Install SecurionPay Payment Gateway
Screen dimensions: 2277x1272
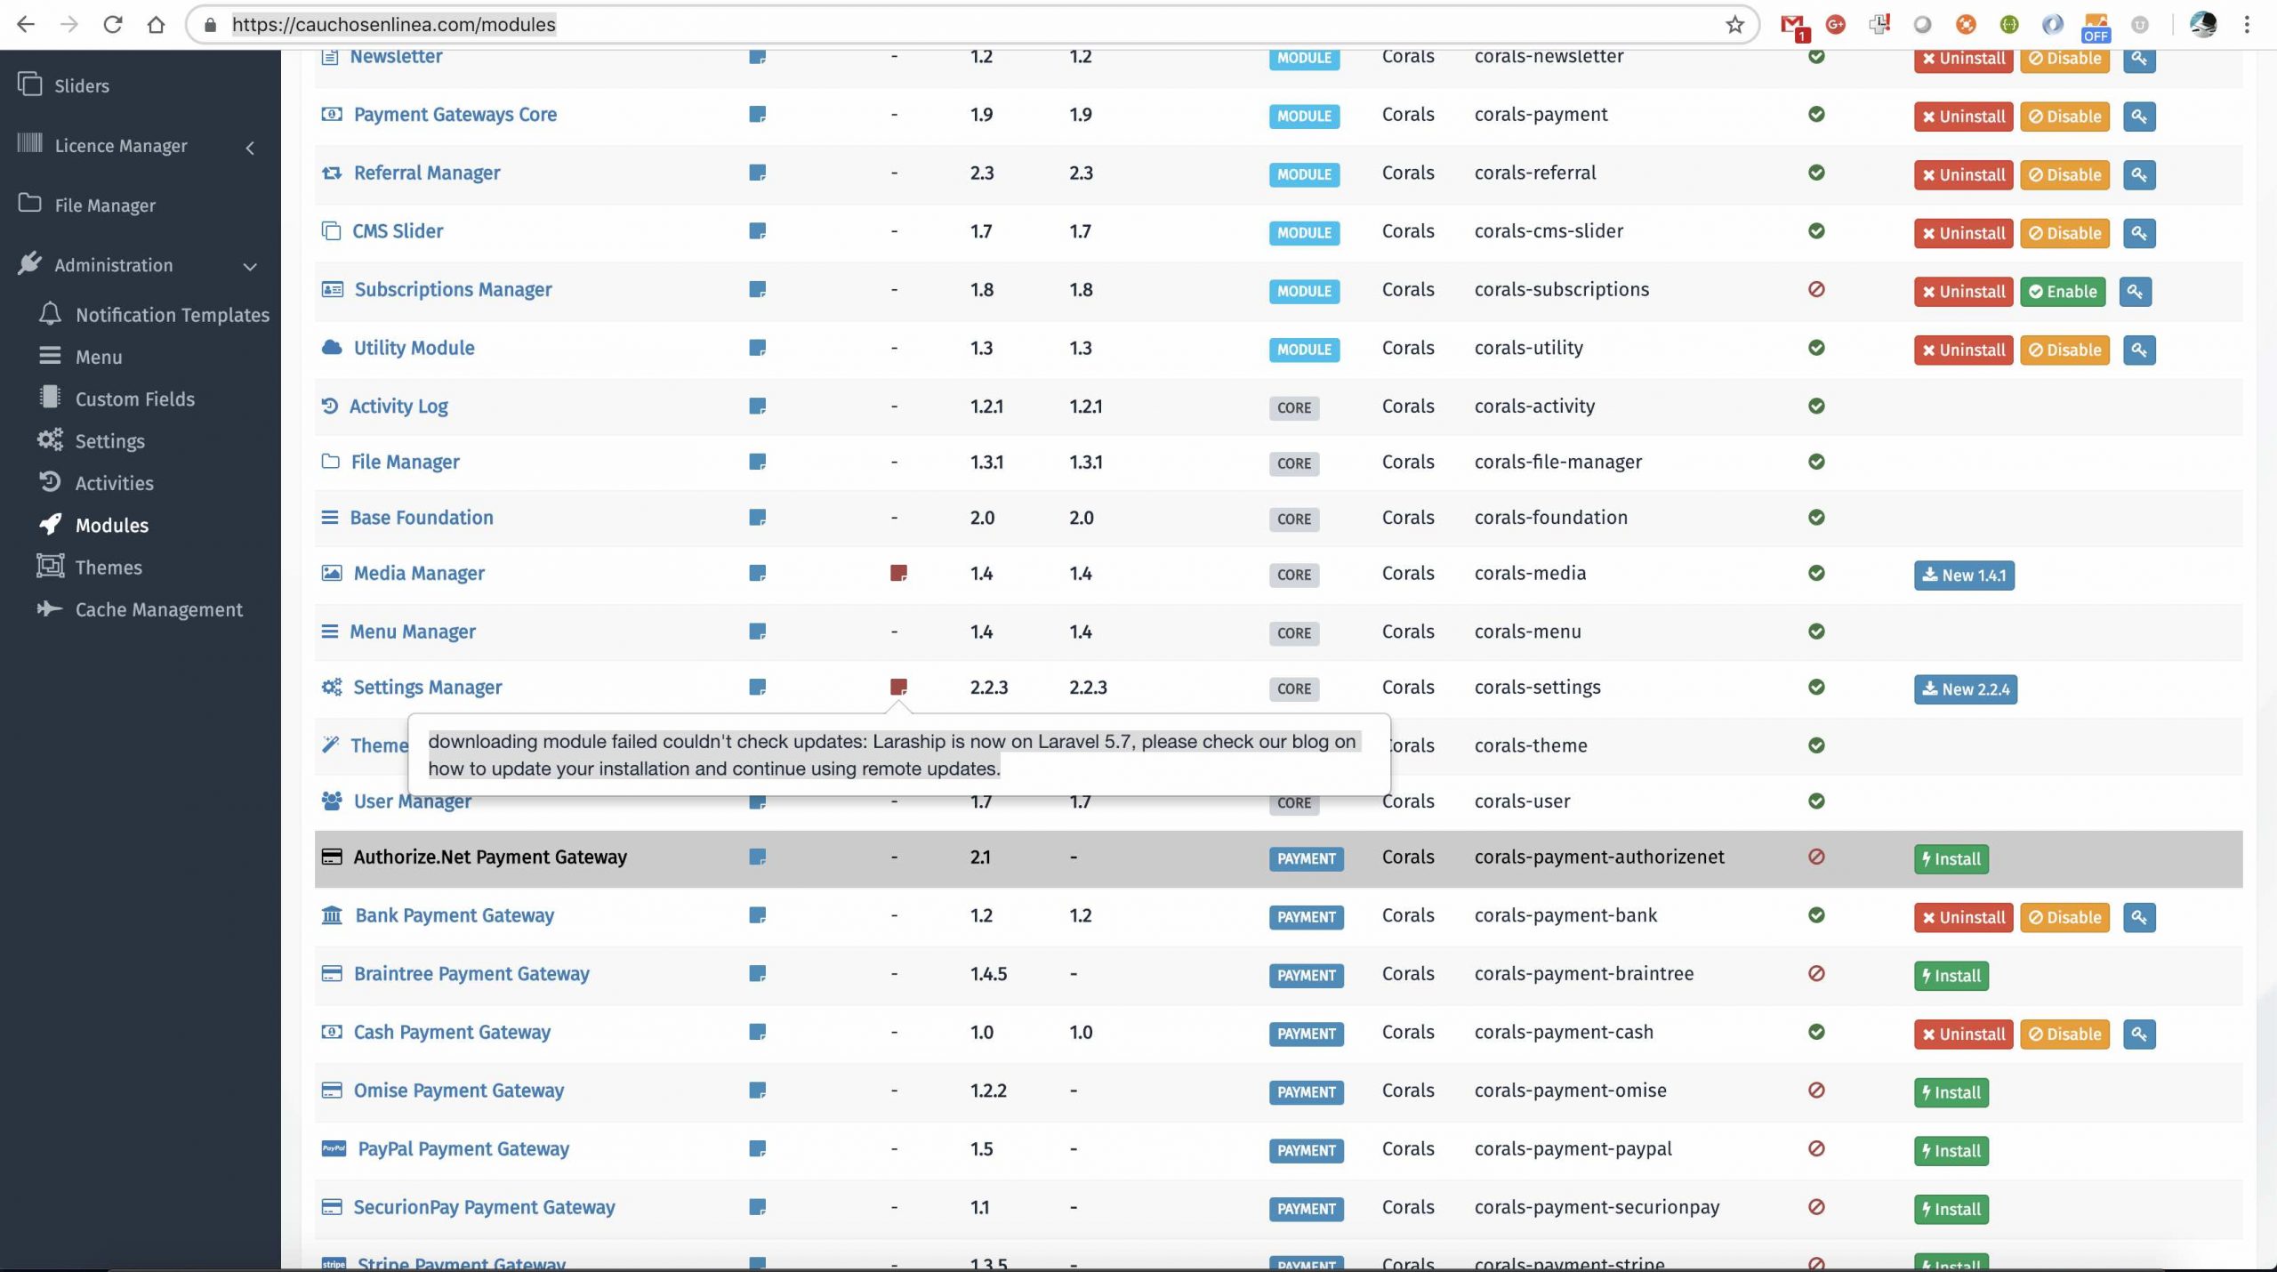coord(1951,1210)
